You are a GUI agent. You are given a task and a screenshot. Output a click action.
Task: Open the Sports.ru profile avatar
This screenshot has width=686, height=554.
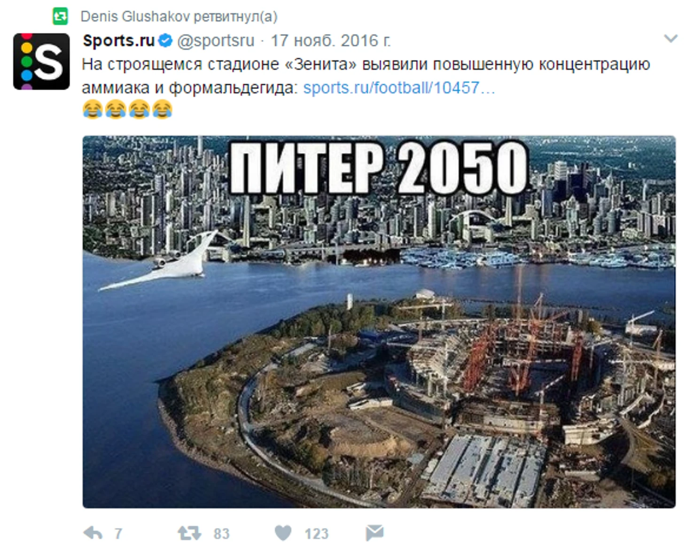click(41, 61)
